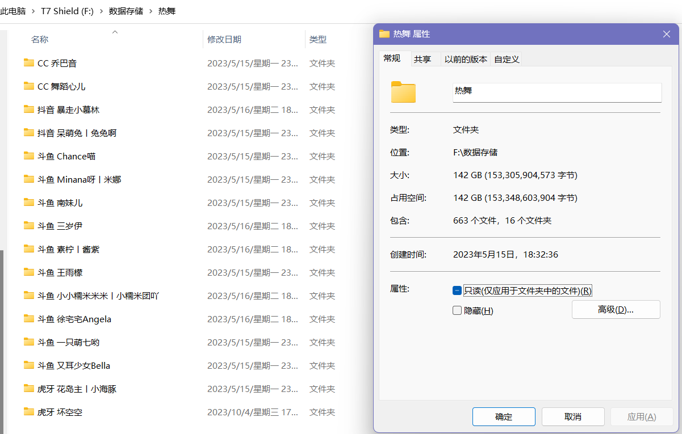This screenshot has height=434, width=682.
Task: Toggle the 只读 read-only checkbox
Action: (457, 290)
